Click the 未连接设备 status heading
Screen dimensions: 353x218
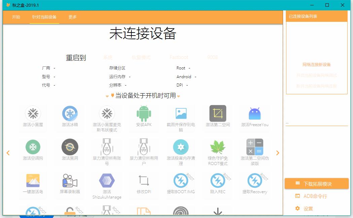[x=143, y=34]
